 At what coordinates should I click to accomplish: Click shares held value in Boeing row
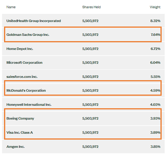(x=90, y=118)
